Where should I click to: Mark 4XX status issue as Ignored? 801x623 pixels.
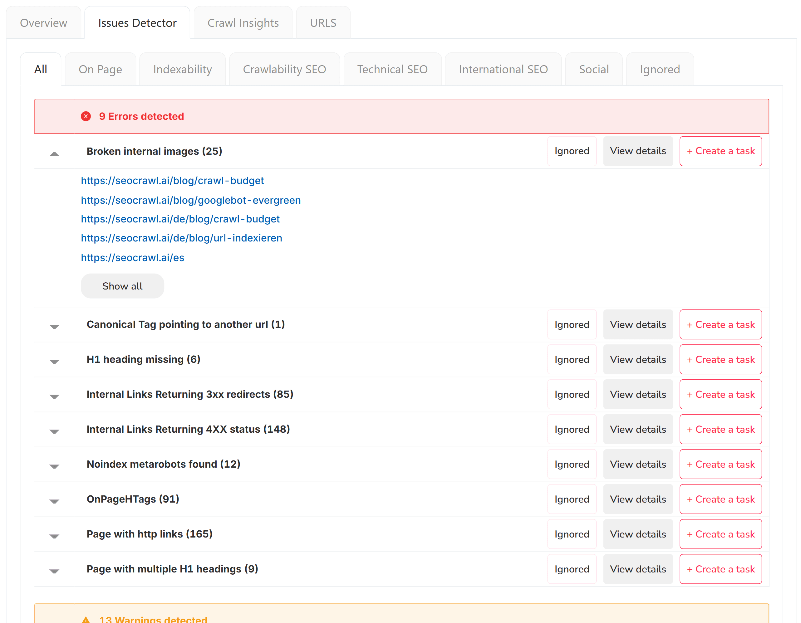point(572,430)
